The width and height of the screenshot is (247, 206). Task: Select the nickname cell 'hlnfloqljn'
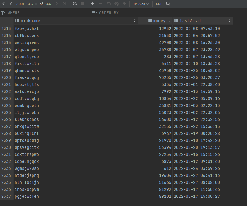(76, 182)
